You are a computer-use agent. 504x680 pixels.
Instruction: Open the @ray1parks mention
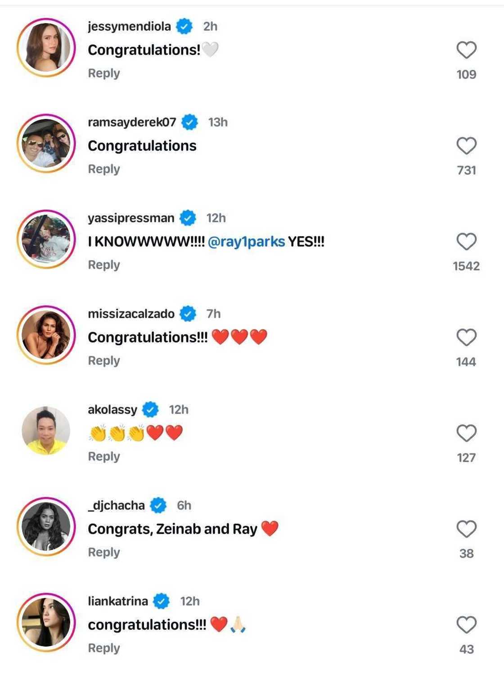247,241
